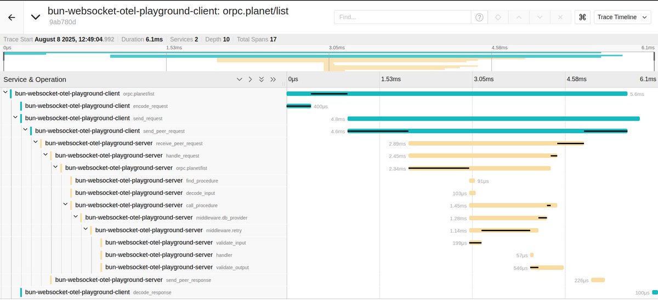Click the 1.14ms middleware.retry span bar
658x300 pixels.
click(x=504, y=230)
